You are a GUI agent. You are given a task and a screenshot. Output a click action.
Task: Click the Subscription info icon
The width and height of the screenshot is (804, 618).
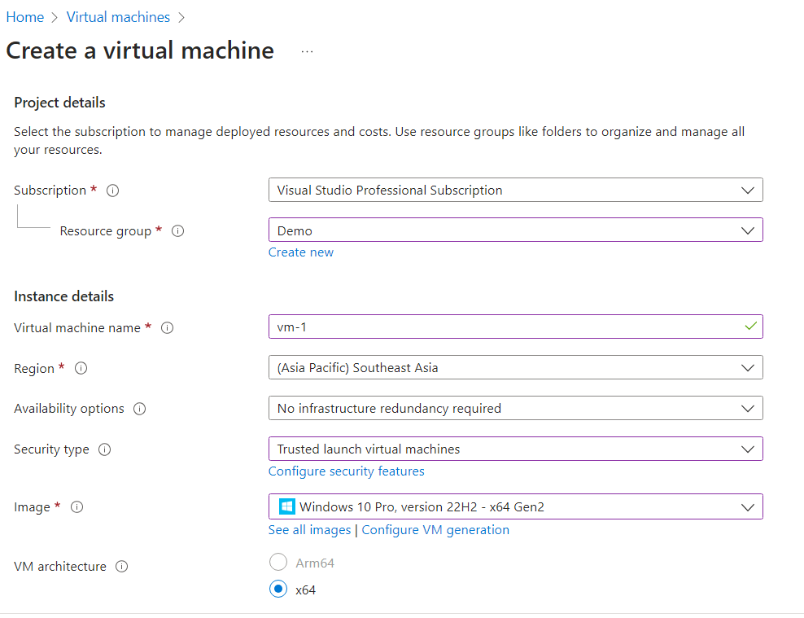[x=112, y=191]
